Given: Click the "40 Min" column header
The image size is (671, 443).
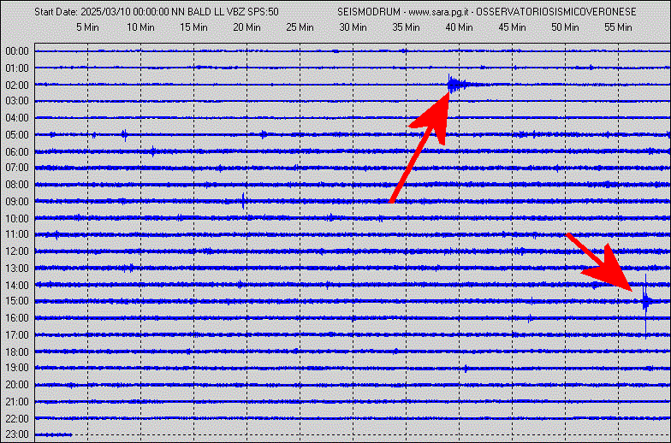Looking at the screenshot, I should click(x=459, y=27).
